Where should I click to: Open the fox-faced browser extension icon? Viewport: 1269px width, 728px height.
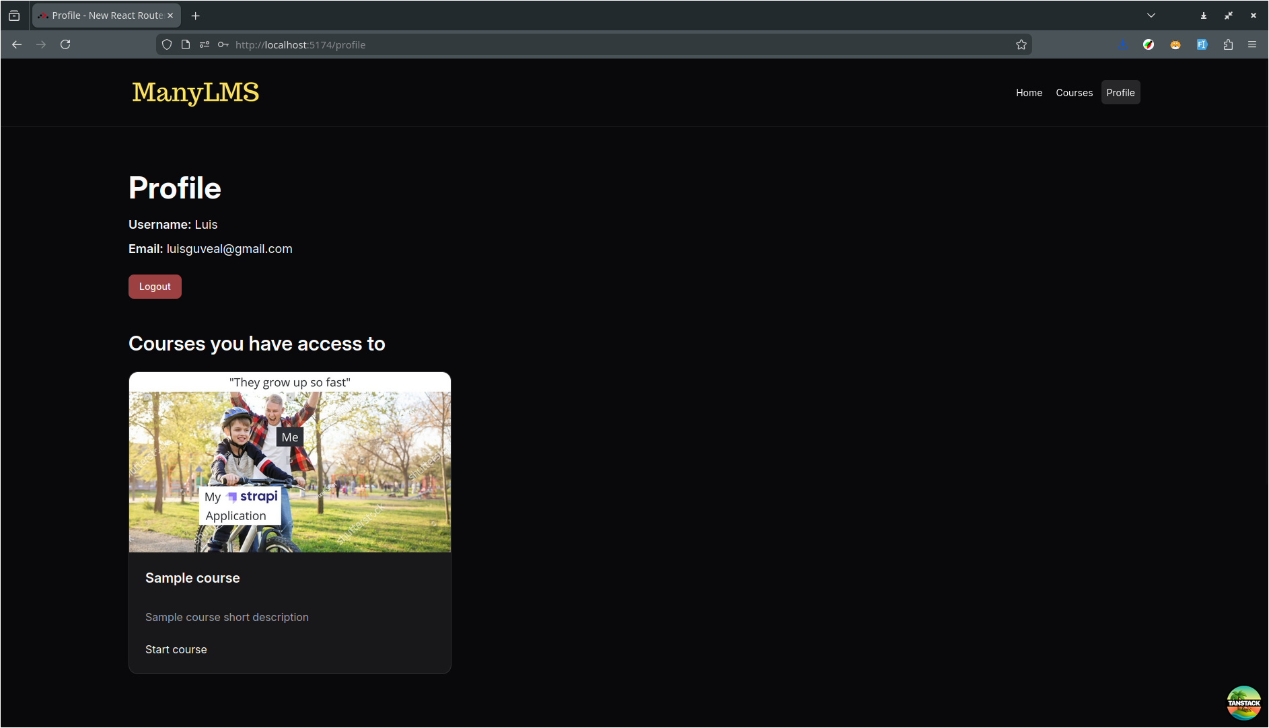click(x=1175, y=44)
